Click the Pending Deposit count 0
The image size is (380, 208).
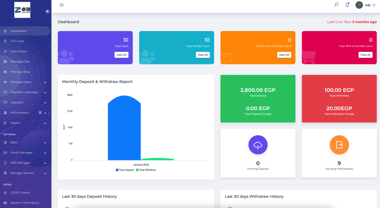tap(258, 163)
